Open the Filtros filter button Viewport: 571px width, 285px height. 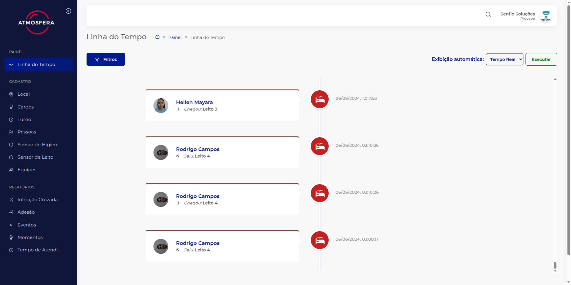coord(106,59)
